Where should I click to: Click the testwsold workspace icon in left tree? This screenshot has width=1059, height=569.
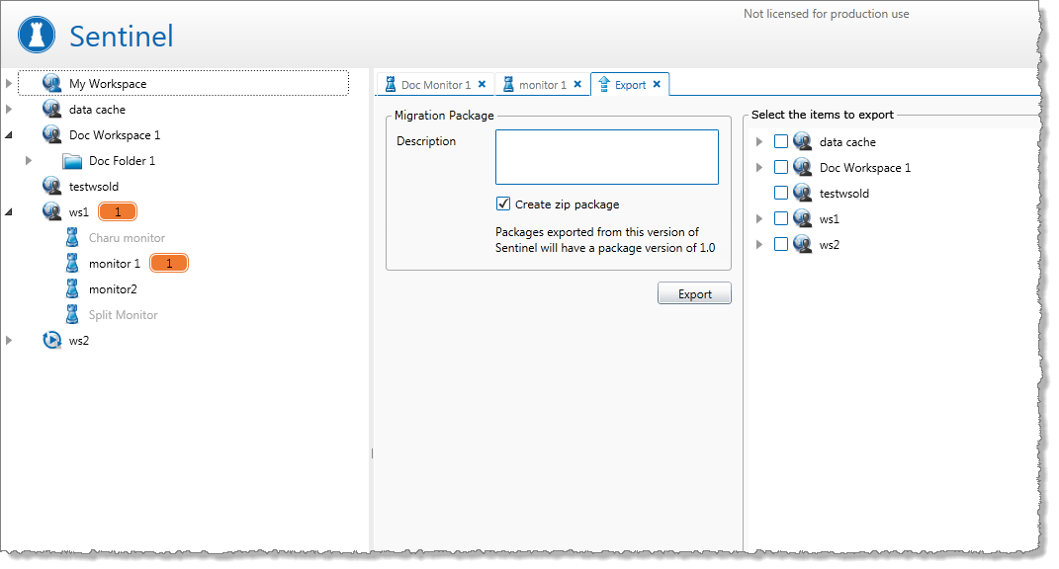(52, 187)
